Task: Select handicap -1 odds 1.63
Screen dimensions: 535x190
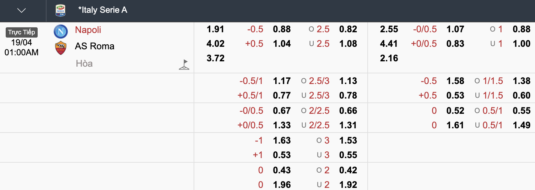Action: click(x=282, y=140)
